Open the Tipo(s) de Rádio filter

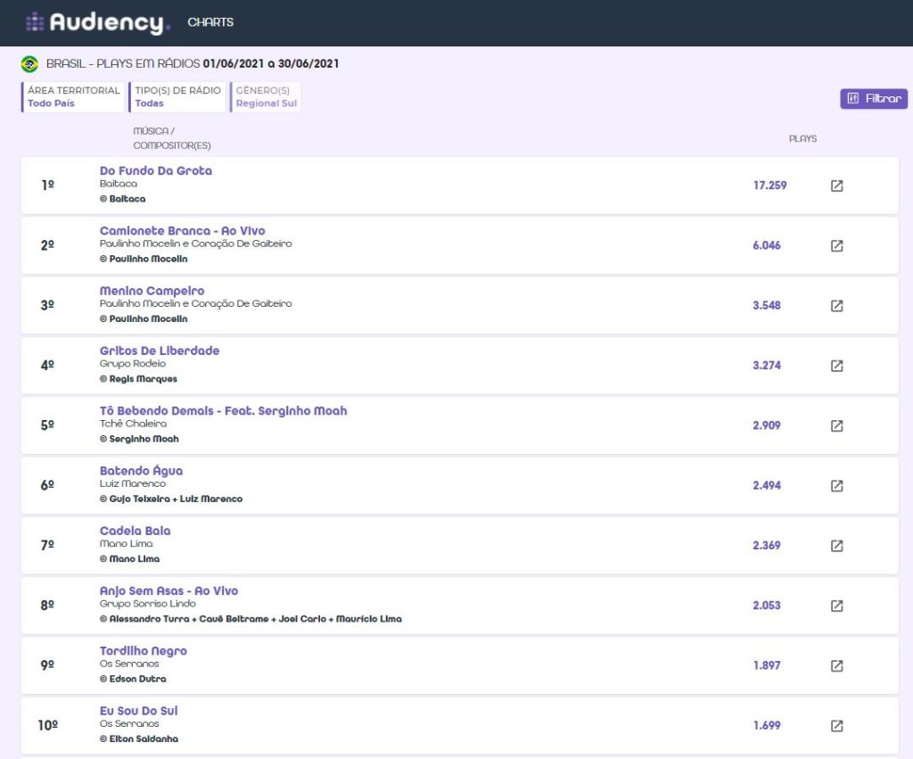[x=177, y=96]
